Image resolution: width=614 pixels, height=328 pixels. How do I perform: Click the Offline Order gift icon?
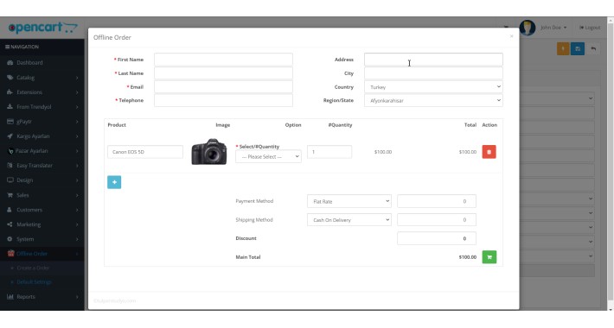tap(10, 253)
